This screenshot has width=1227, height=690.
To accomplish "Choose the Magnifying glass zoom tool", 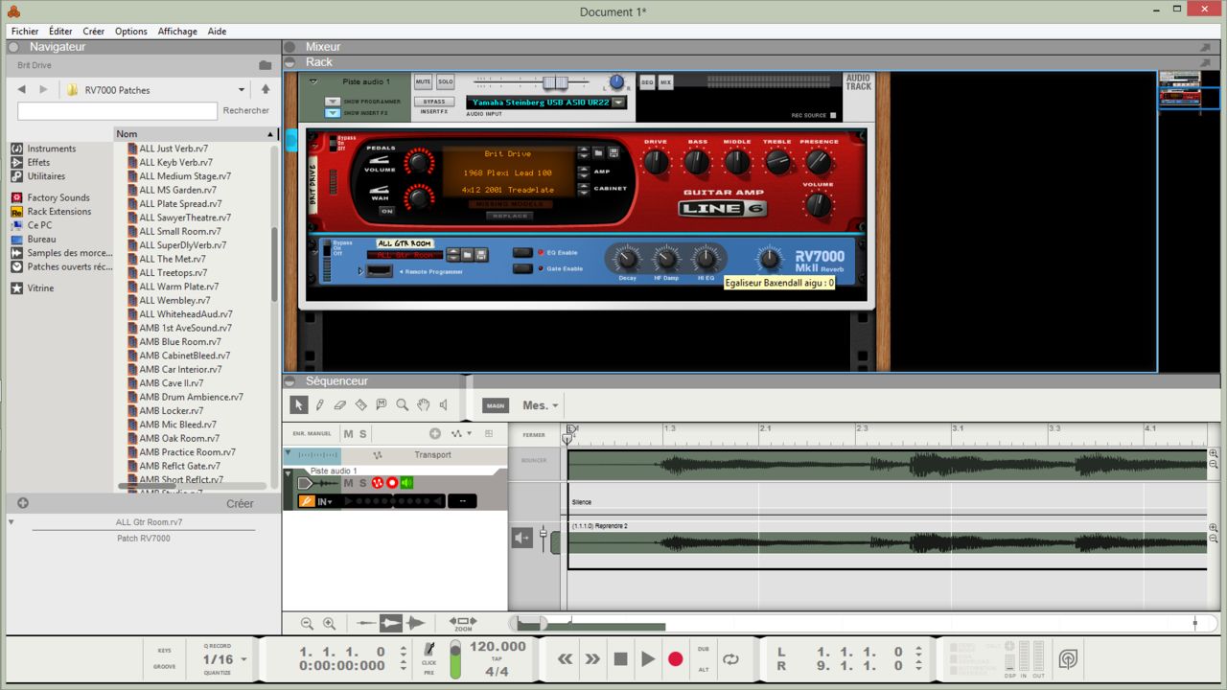I will pos(403,405).
